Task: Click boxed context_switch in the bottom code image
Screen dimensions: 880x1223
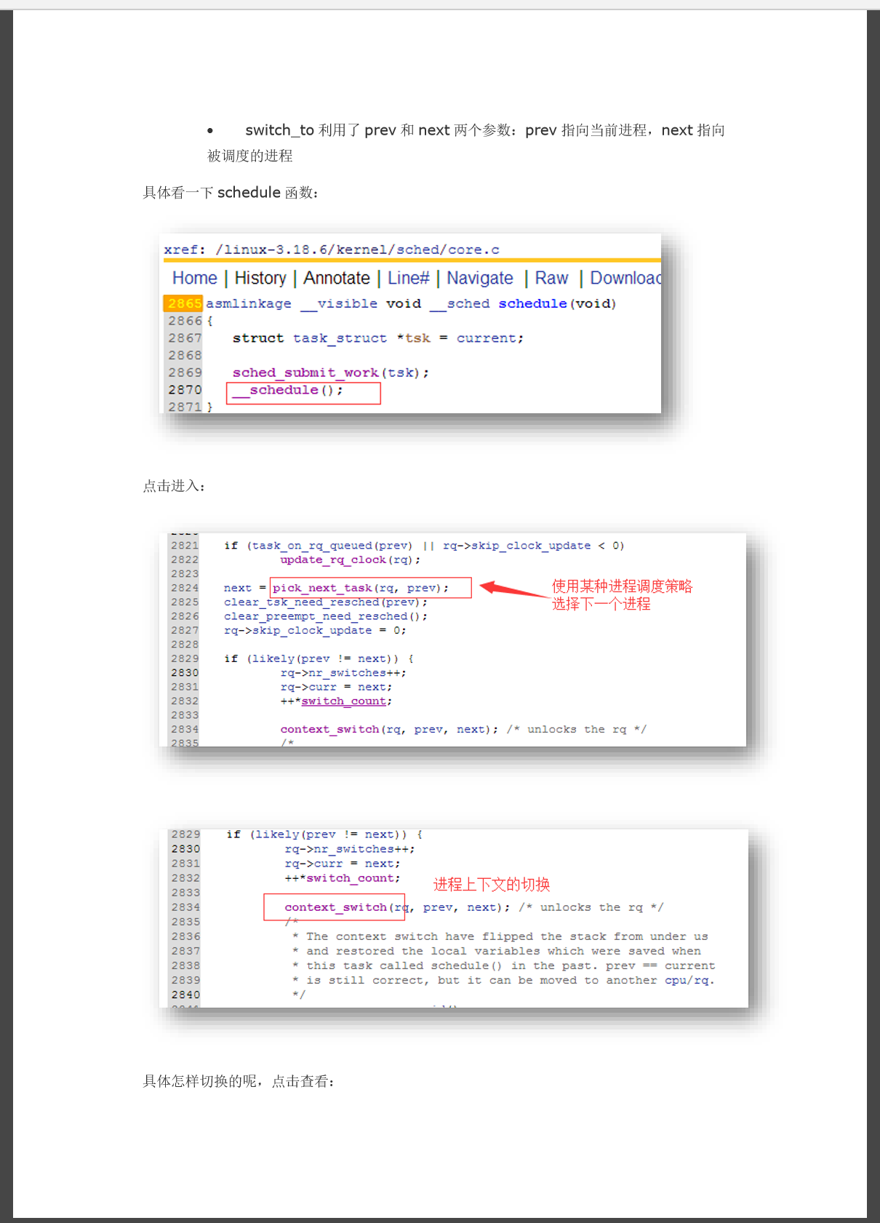Action: tap(335, 907)
